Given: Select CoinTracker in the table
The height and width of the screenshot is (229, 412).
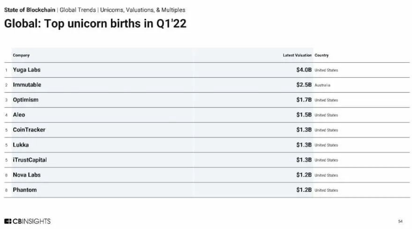Looking at the screenshot, I should pos(29,129).
